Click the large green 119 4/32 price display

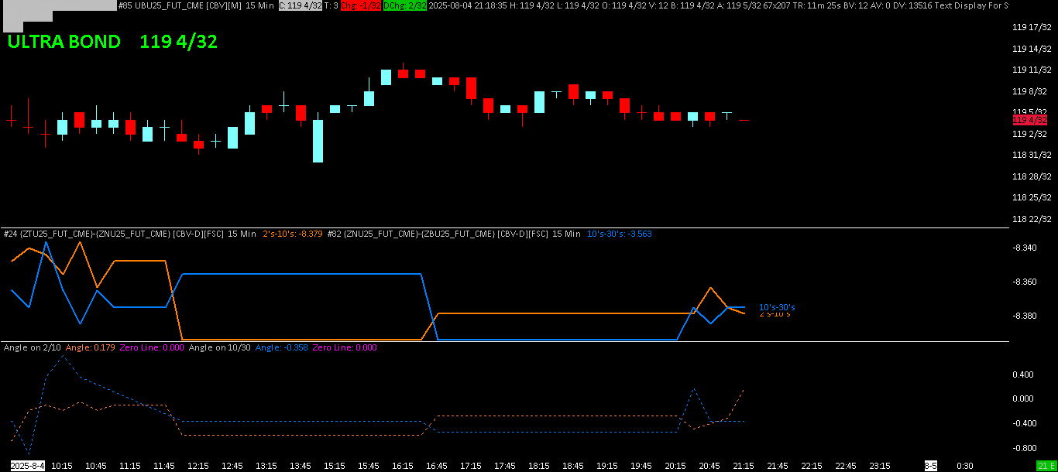point(179,42)
